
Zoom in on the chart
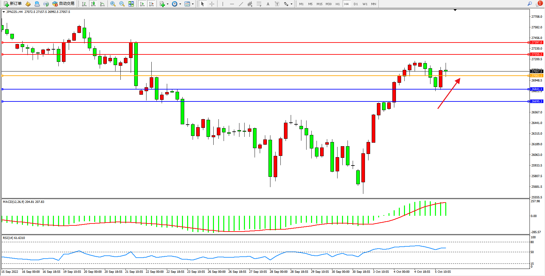[113, 4]
